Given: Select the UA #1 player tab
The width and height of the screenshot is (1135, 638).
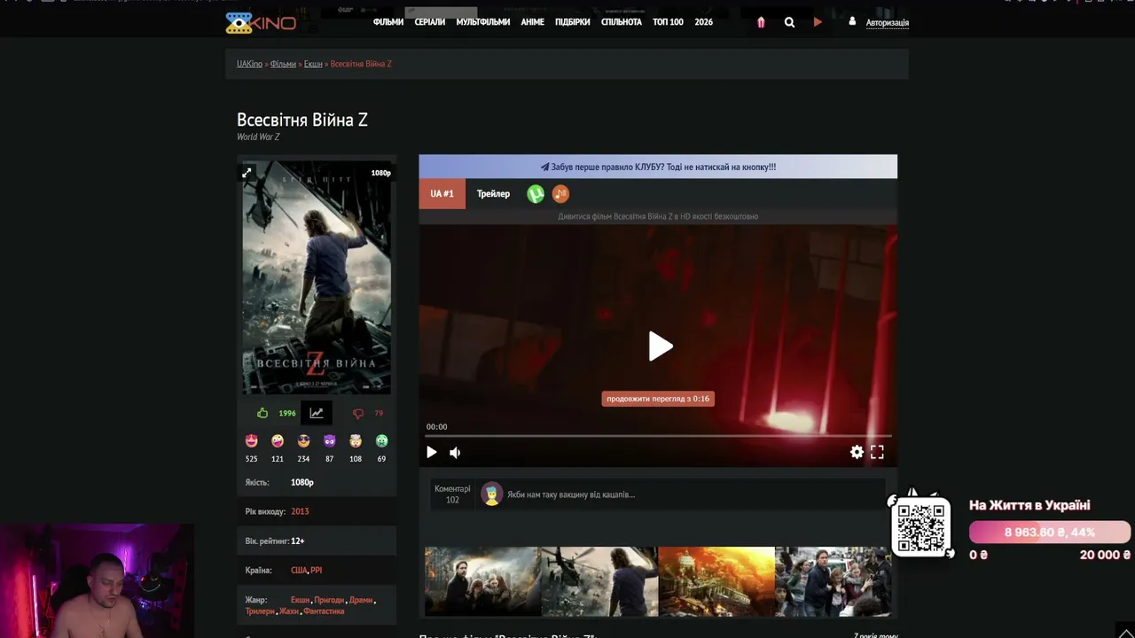Looking at the screenshot, I should tap(442, 194).
